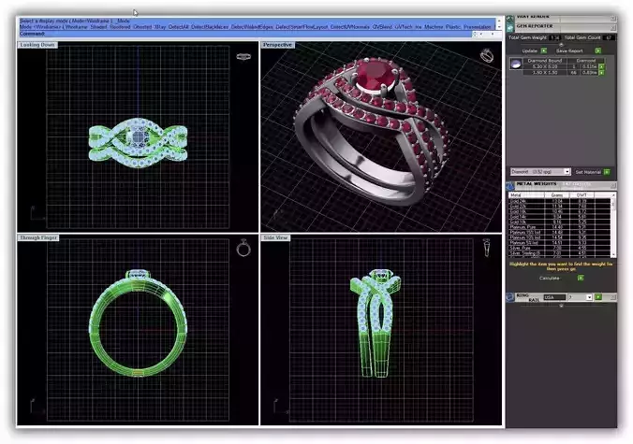Click the Set Material label
The height and width of the screenshot is (444, 633).
pyautogui.click(x=588, y=172)
